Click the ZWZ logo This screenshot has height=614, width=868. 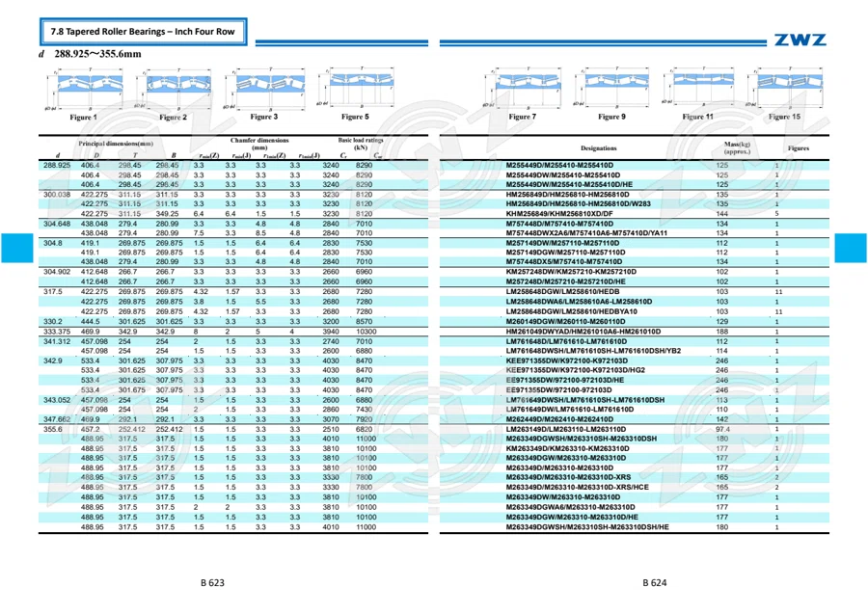(x=800, y=40)
